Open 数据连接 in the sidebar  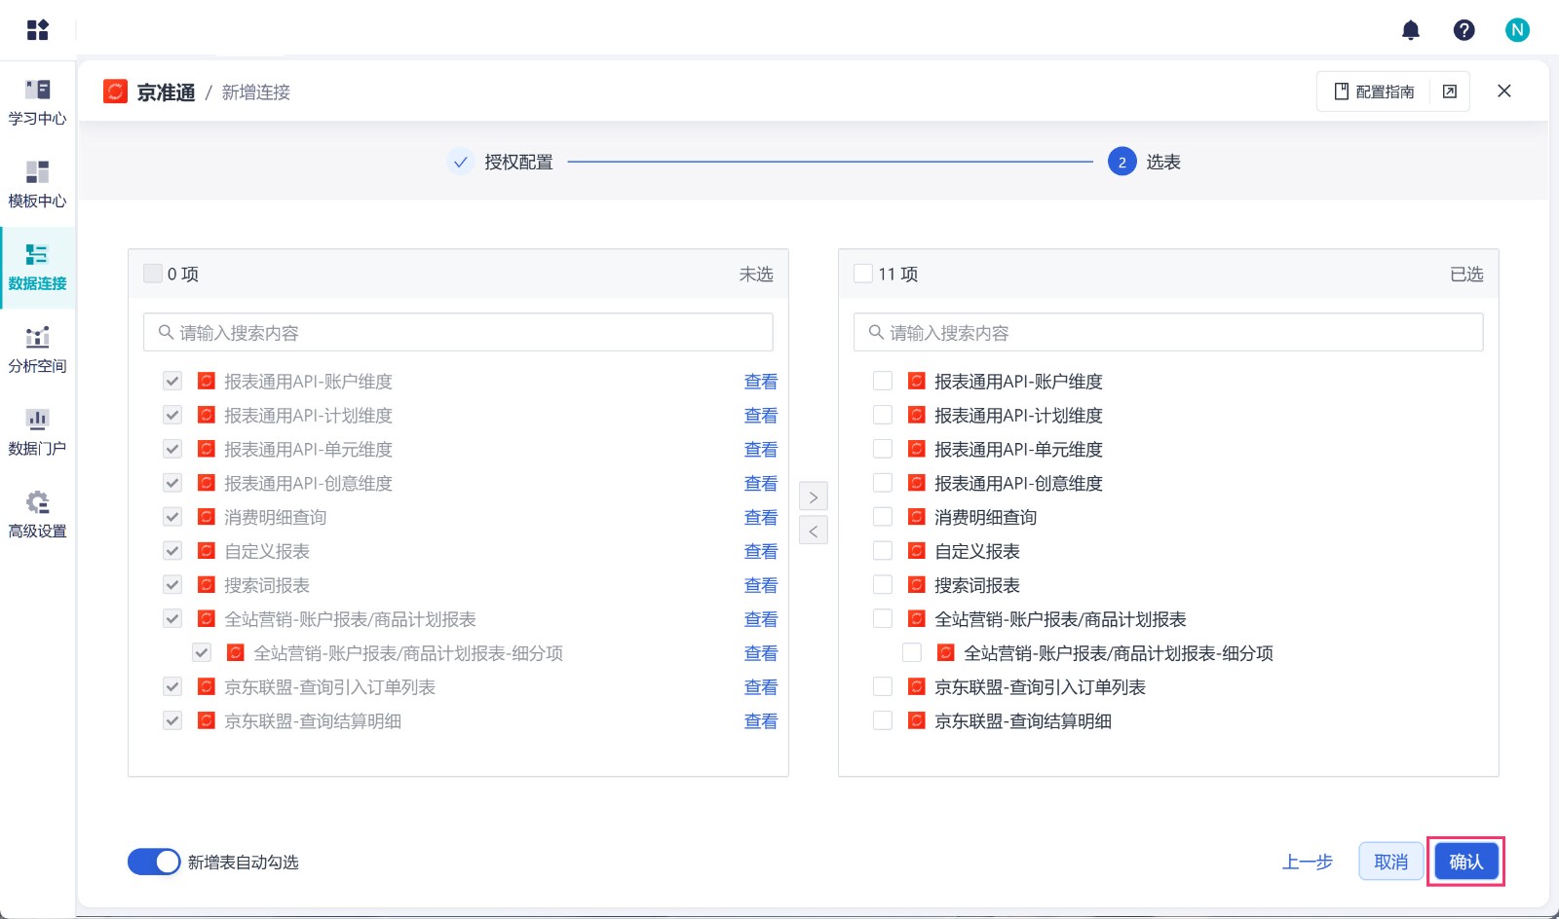(37, 268)
